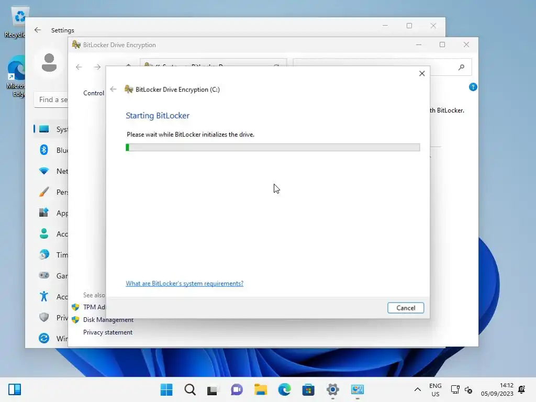The image size is (536, 402).
Task: Click the Settings user account avatar
Action: coord(49,63)
